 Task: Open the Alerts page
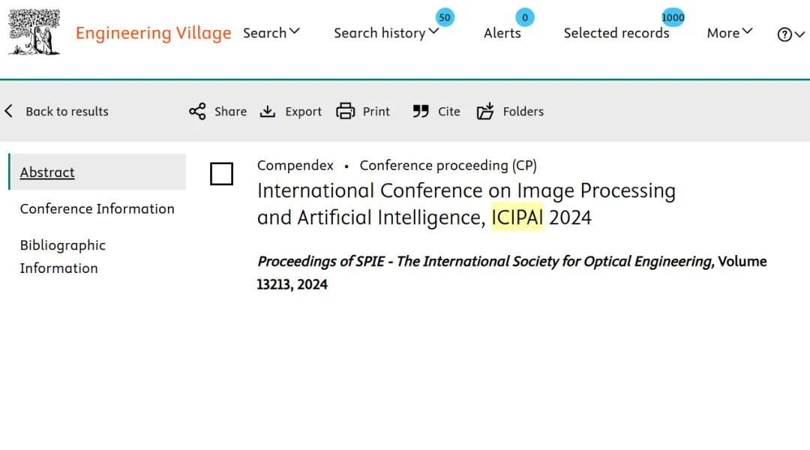coord(502,33)
